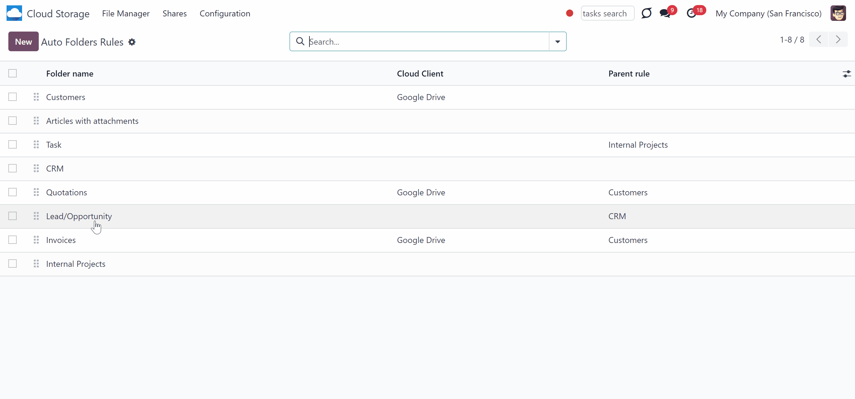Check the Internal Projects row checkbox
The image size is (855, 399).
pos(13,264)
